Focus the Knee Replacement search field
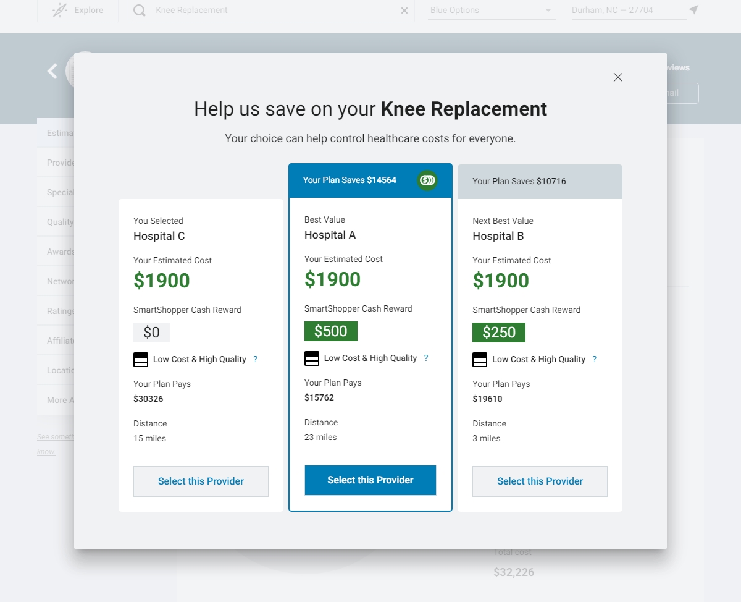 pyautogui.click(x=272, y=11)
